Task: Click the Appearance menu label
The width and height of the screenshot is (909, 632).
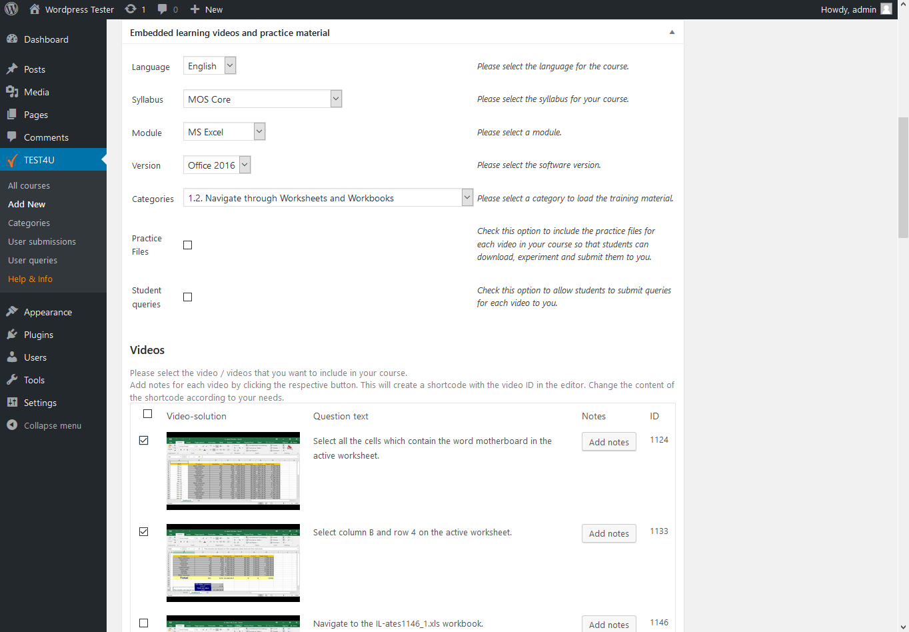Action: pos(48,312)
